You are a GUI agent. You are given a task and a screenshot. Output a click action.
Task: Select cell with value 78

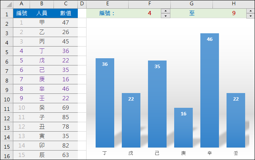[x=66, y=127]
